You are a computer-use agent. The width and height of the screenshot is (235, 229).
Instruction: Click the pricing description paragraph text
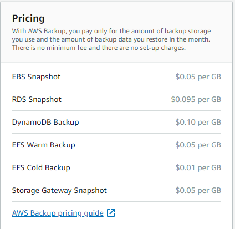(111, 39)
